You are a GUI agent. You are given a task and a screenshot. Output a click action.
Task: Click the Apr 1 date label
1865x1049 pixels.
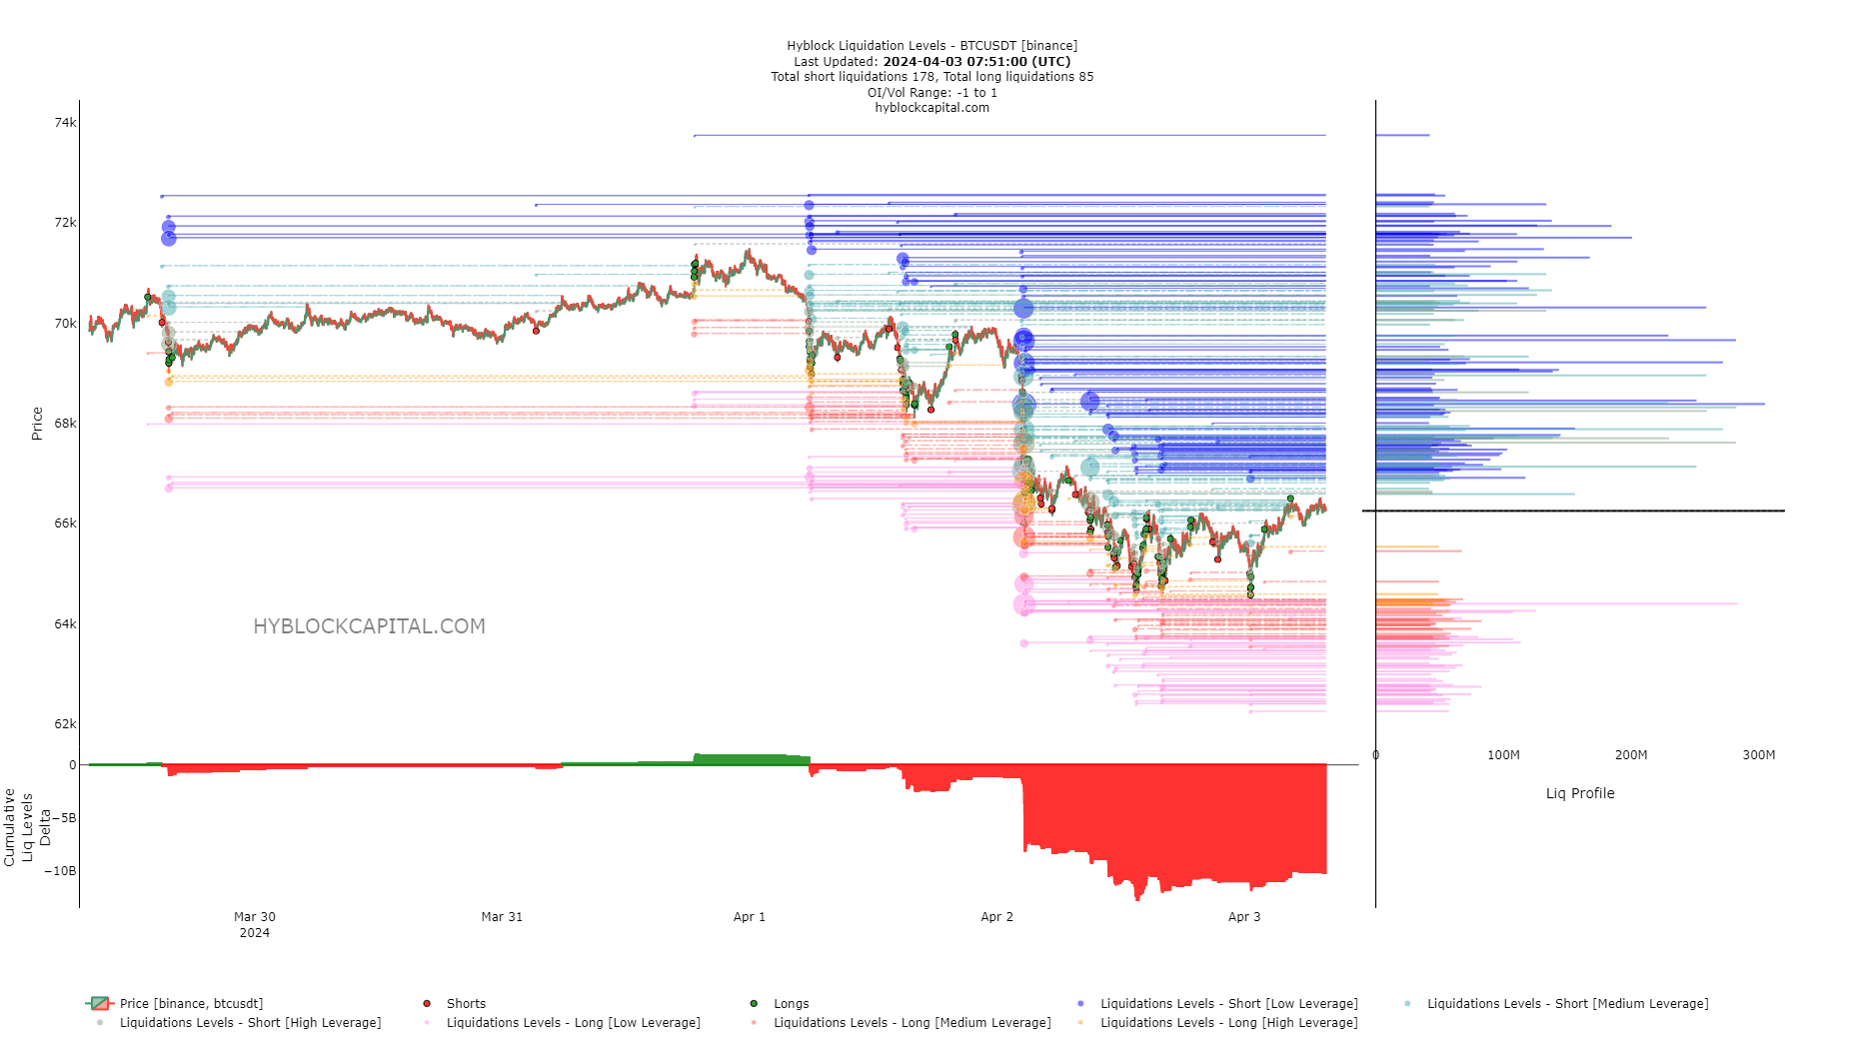click(750, 917)
